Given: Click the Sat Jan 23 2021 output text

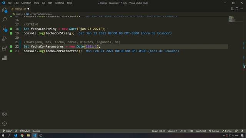Looking at the screenshot, I should [x=125, y=33].
